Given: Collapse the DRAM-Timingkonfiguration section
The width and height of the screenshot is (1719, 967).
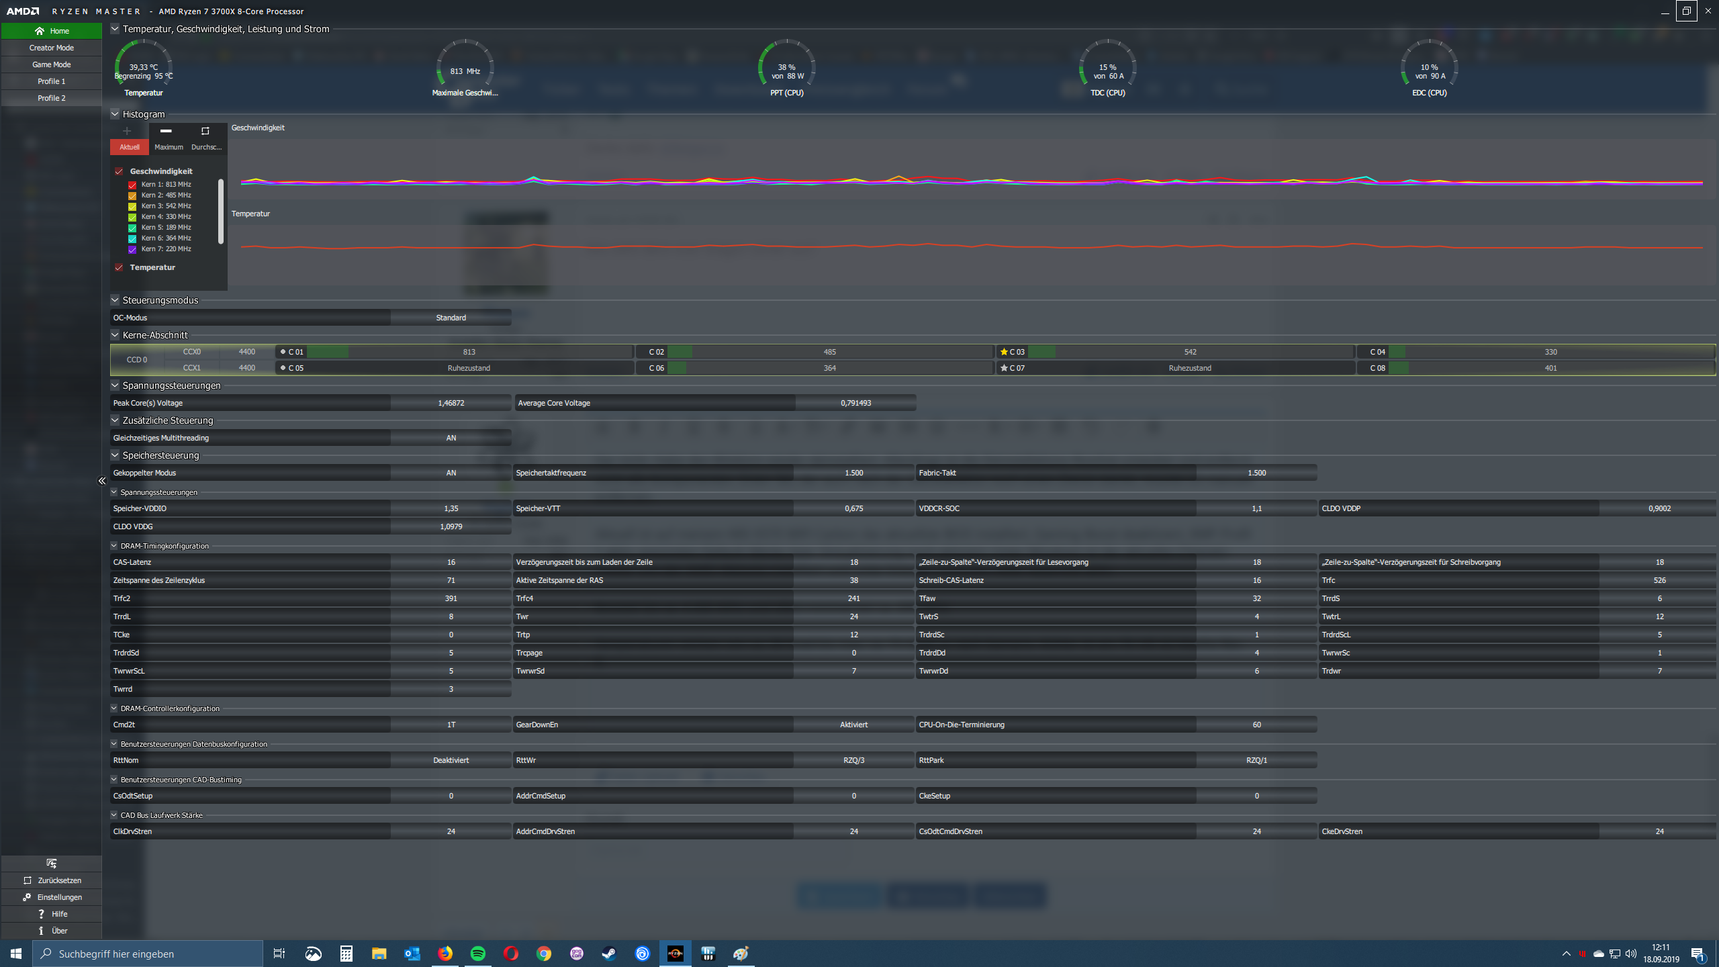Looking at the screenshot, I should coord(114,546).
